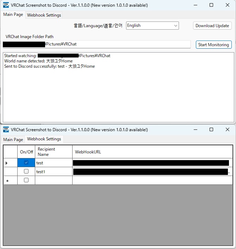
Task: Click the WebHookURL cell for test1
Action: tap(153, 171)
